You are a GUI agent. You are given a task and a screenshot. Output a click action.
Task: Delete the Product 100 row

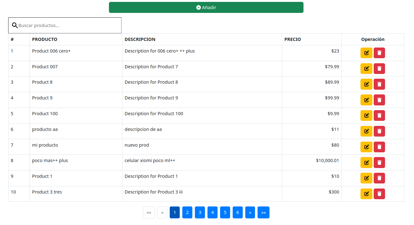tap(379, 115)
